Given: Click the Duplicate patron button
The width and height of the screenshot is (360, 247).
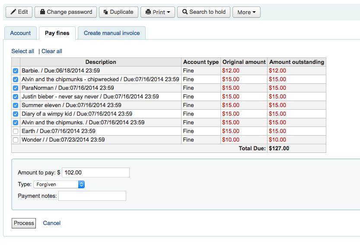Looking at the screenshot, I should click(x=118, y=12).
